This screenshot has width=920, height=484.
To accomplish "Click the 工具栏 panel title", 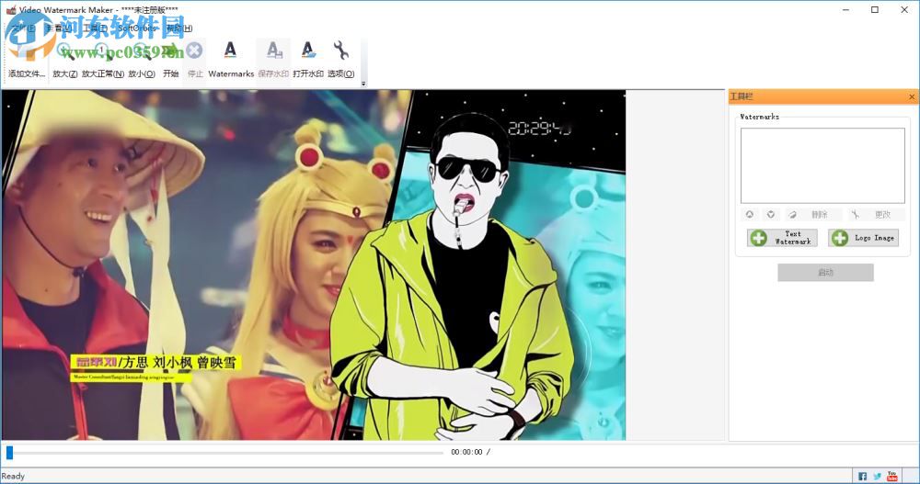I will click(742, 96).
